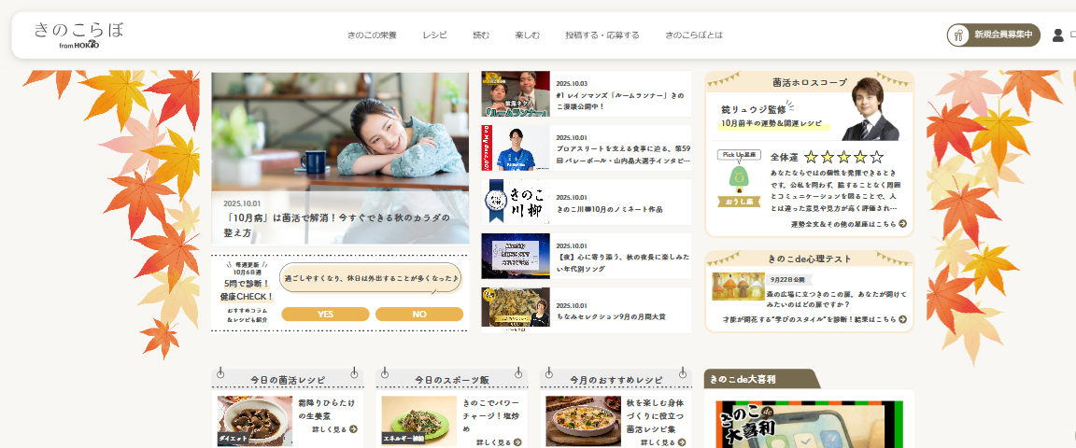
Task: Open 投稿する・応募する in the navigation
Action: click(602, 35)
